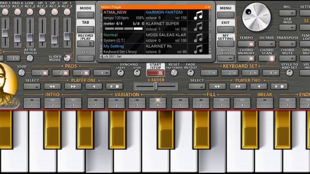Viewport: 310px width, 174px height.
Task: Play or stop Player Two
Action: pos(279,87)
